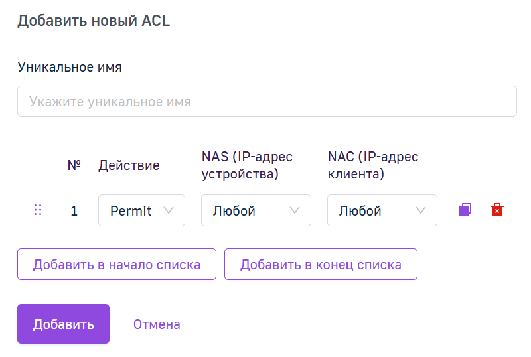The width and height of the screenshot is (531, 357).
Task: Focus the Укажите уникальное имя field
Action: 267,102
